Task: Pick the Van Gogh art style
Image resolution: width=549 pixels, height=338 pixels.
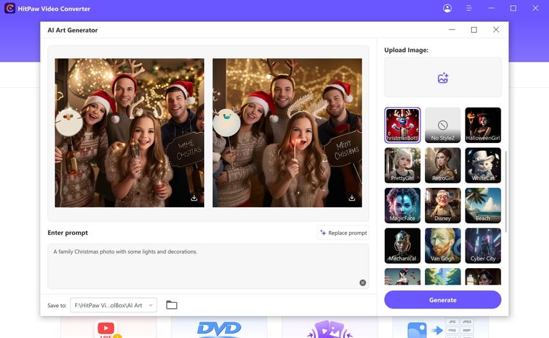Action: (442, 246)
